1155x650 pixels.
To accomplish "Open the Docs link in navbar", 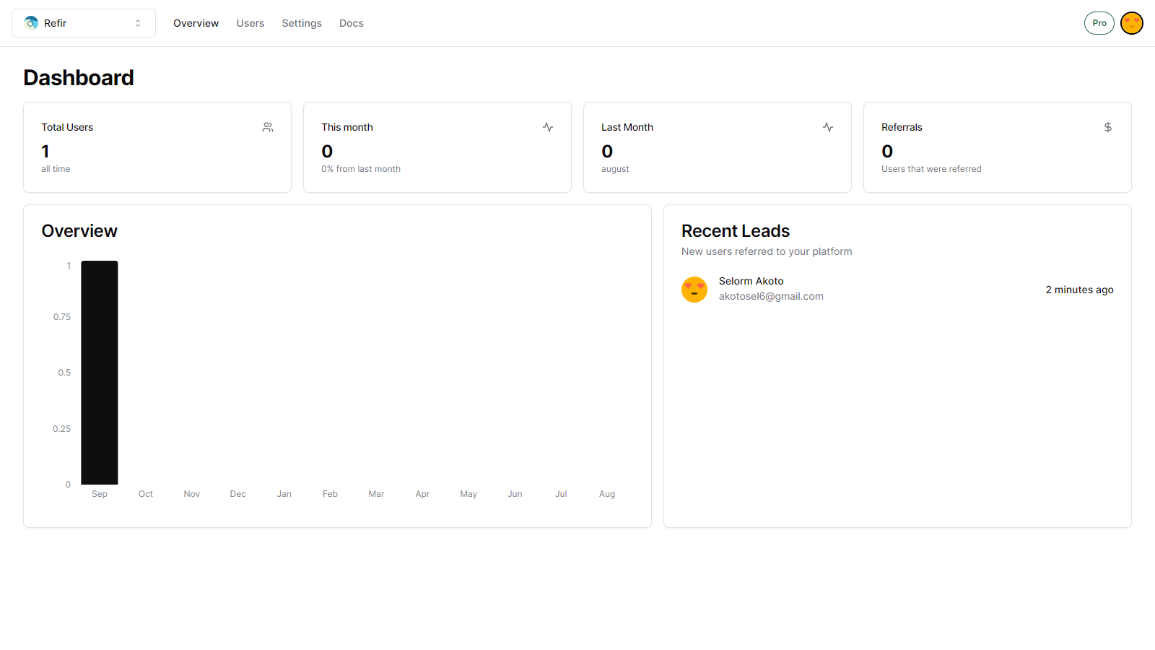I will click(x=352, y=23).
